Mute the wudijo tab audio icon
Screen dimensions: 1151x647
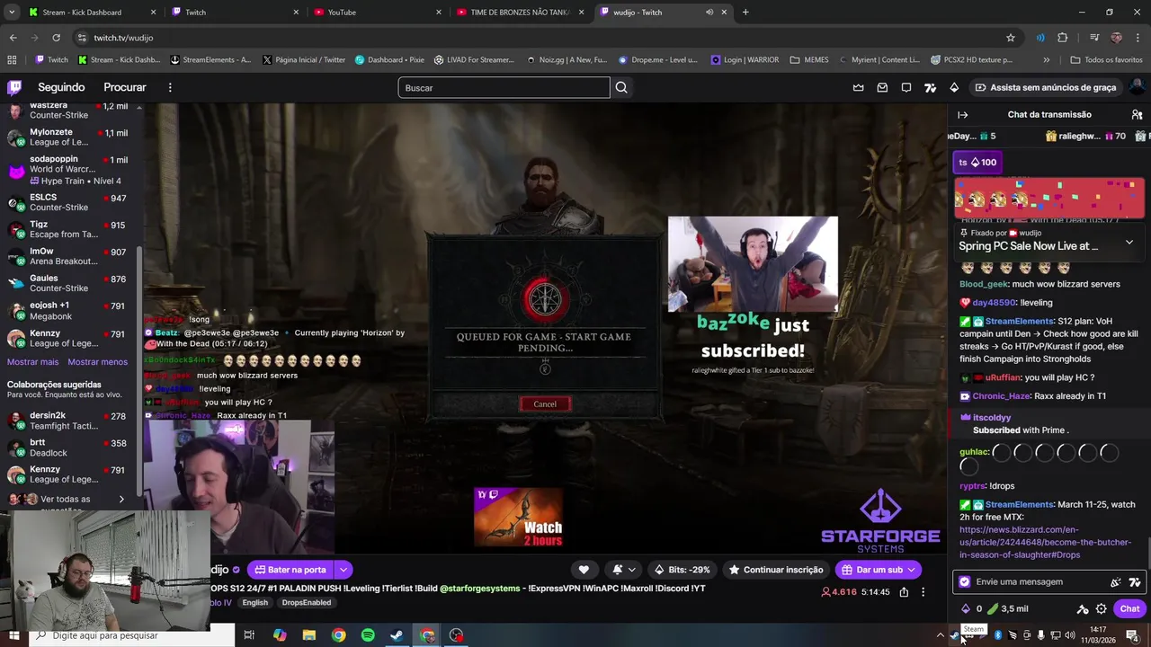pyautogui.click(x=709, y=13)
